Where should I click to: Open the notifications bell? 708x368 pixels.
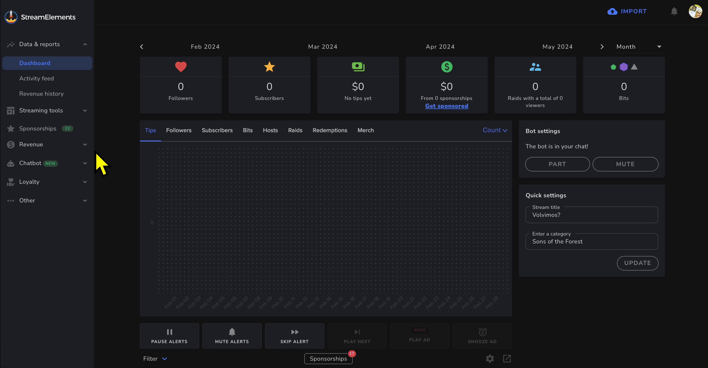click(674, 11)
